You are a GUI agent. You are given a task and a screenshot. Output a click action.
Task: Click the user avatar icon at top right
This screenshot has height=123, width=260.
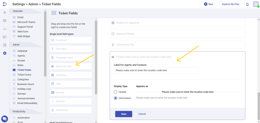click(256, 4)
